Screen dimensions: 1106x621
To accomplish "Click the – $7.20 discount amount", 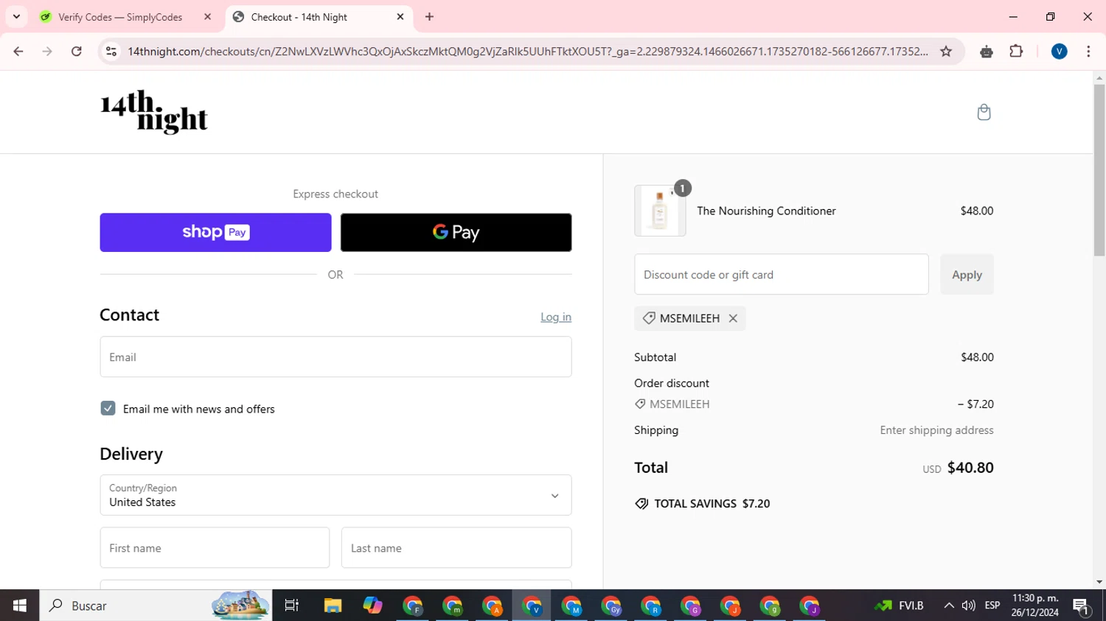I will click(975, 404).
